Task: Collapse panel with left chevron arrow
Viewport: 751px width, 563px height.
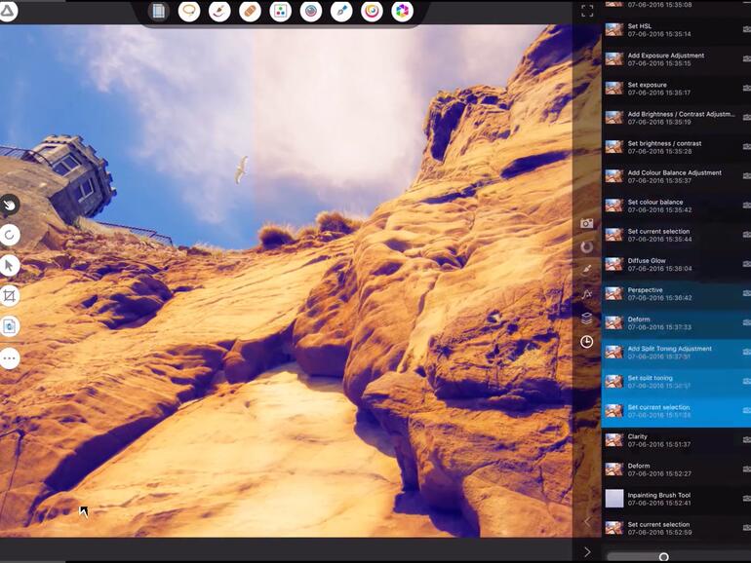Action: pos(587,522)
